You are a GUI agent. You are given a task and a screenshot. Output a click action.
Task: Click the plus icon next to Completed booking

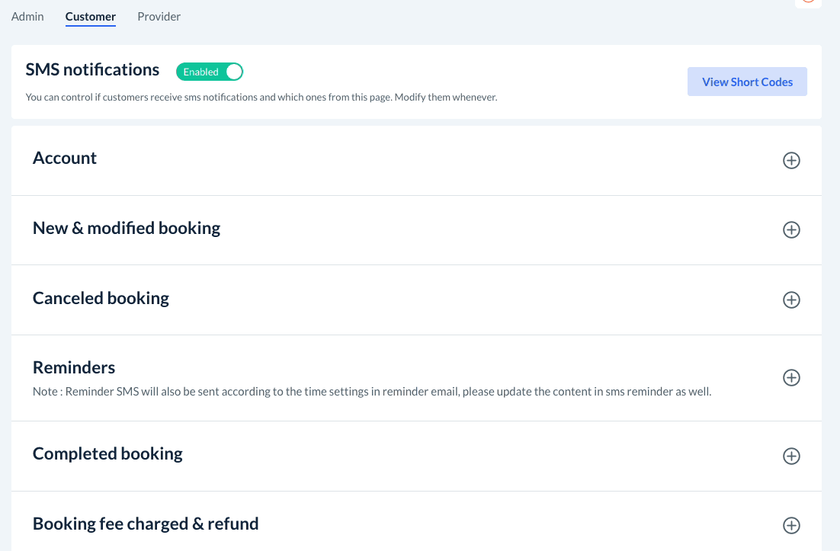[791, 456]
